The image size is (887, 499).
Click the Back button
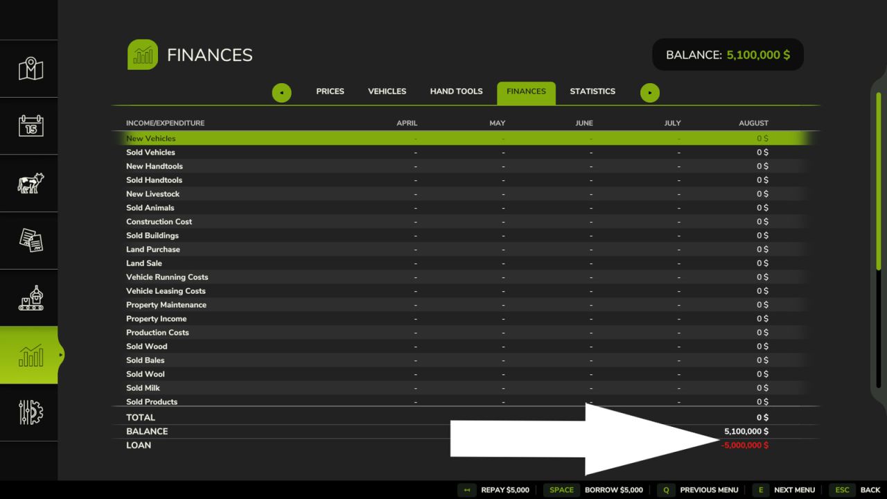tap(856, 490)
